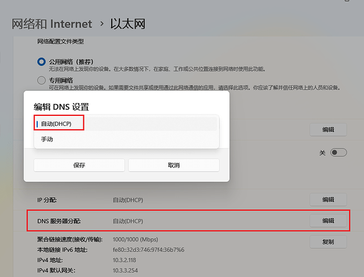Screen dimensions: 364x277
Task: Toggle the switch labeled 关
Action: tap(338, 152)
